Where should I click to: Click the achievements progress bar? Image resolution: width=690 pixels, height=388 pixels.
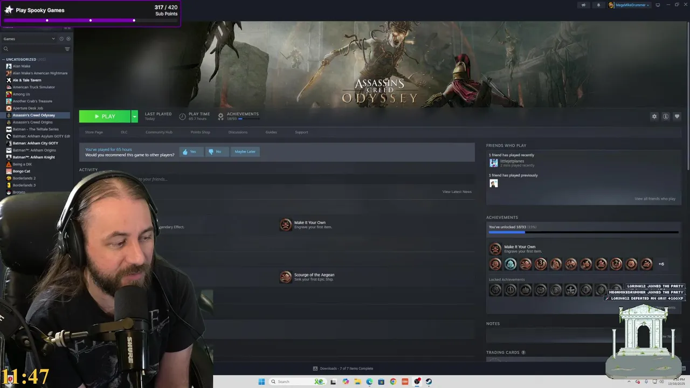[x=583, y=232]
